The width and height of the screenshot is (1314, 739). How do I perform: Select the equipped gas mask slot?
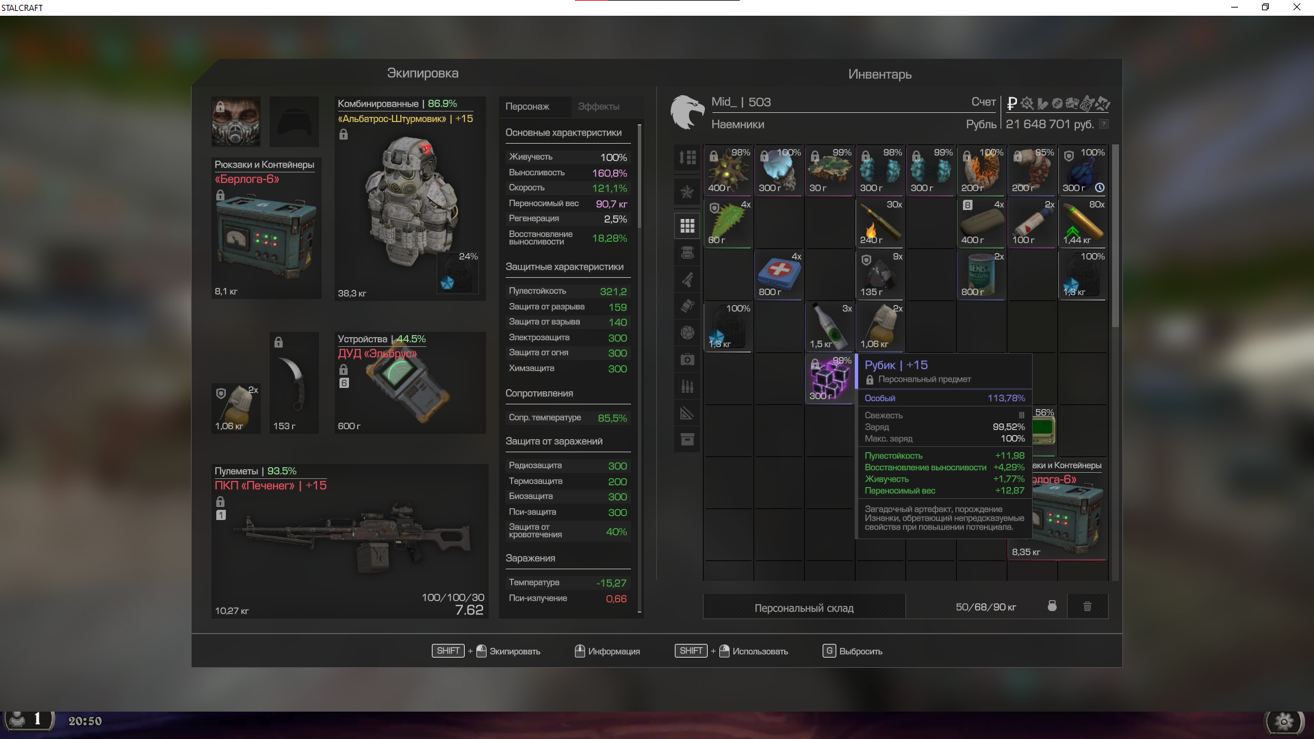click(x=235, y=122)
